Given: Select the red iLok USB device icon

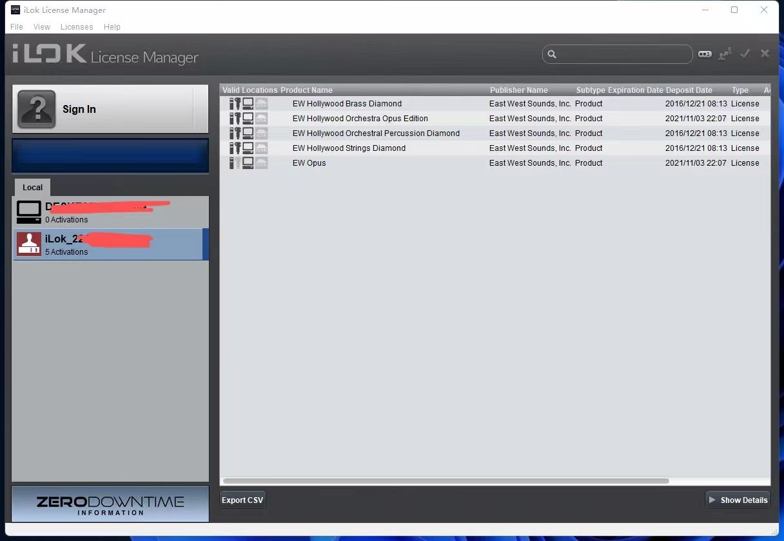Looking at the screenshot, I should coord(28,244).
